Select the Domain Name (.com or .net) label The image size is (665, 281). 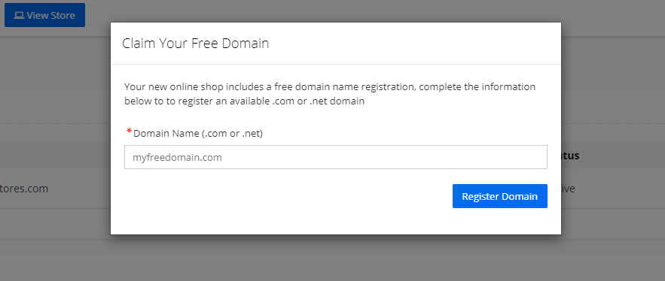pyautogui.click(x=198, y=133)
